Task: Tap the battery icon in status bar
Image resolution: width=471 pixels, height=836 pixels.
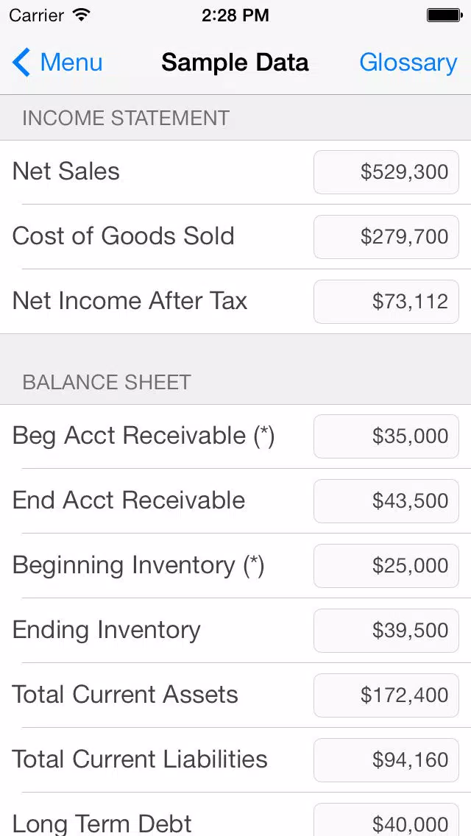Action: coord(444,15)
